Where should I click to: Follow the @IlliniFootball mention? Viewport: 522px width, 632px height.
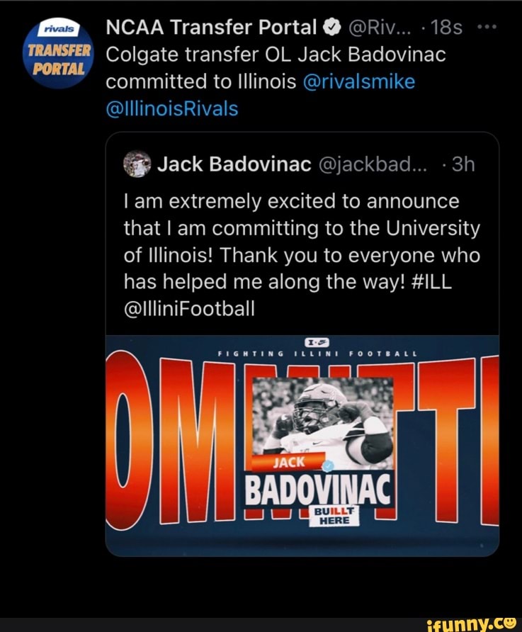[x=189, y=310]
